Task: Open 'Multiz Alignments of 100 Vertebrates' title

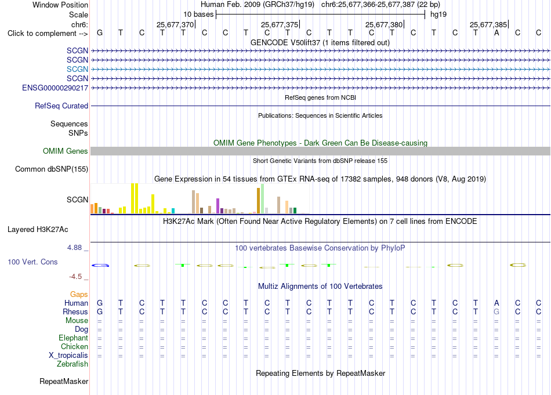Action: (x=320, y=286)
